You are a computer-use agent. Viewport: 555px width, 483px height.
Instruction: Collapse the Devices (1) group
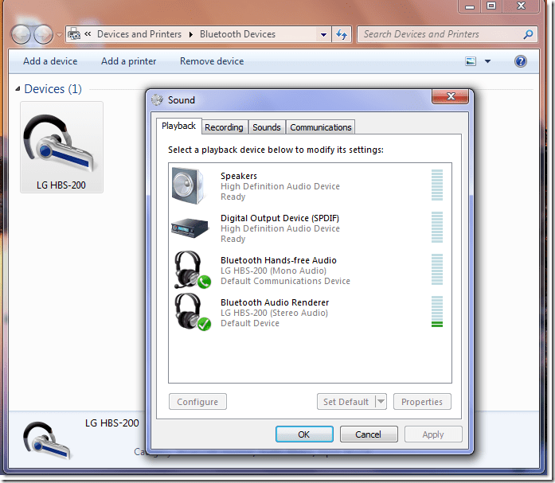point(18,89)
